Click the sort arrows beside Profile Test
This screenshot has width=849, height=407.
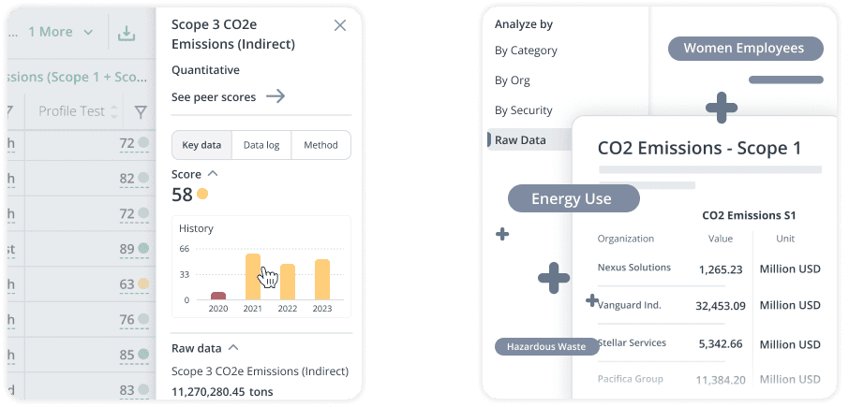114,112
